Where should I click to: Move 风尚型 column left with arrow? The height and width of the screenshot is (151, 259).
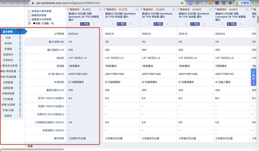pos(149,24)
